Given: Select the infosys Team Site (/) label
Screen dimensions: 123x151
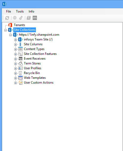Looking at the screenshot, I should click(38, 39).
